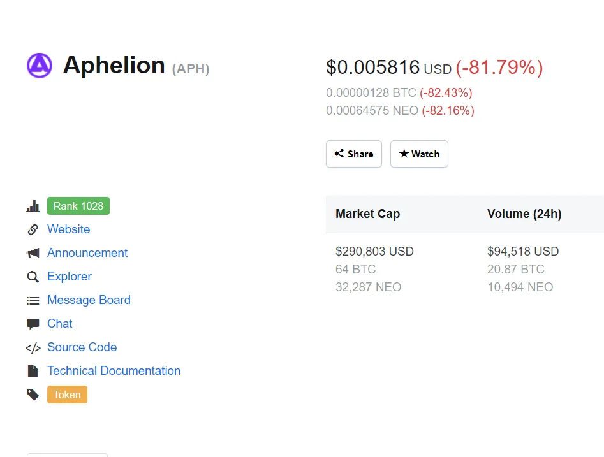Click the code brackets icon beside Source Code
The width and height of the screenshot is (604, 457).
(x=33, y=347)
